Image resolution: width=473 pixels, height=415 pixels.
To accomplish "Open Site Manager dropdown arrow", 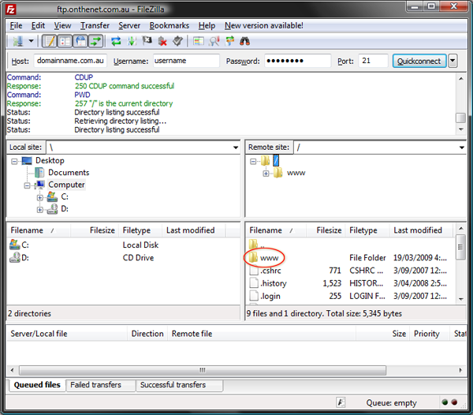I will pyautogui.click(x=31, y=41).
